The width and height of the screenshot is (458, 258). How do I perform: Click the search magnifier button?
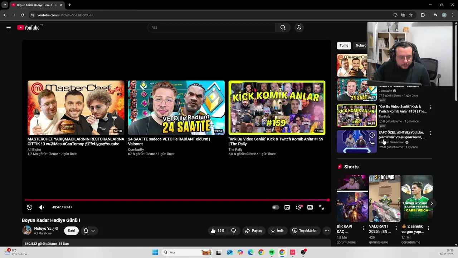coord(283,28)
